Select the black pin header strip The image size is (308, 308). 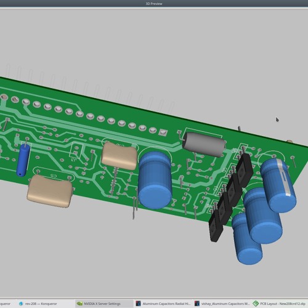231,197
